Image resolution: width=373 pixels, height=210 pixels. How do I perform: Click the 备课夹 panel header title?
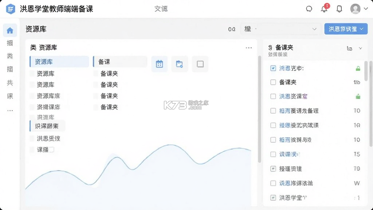284,47
